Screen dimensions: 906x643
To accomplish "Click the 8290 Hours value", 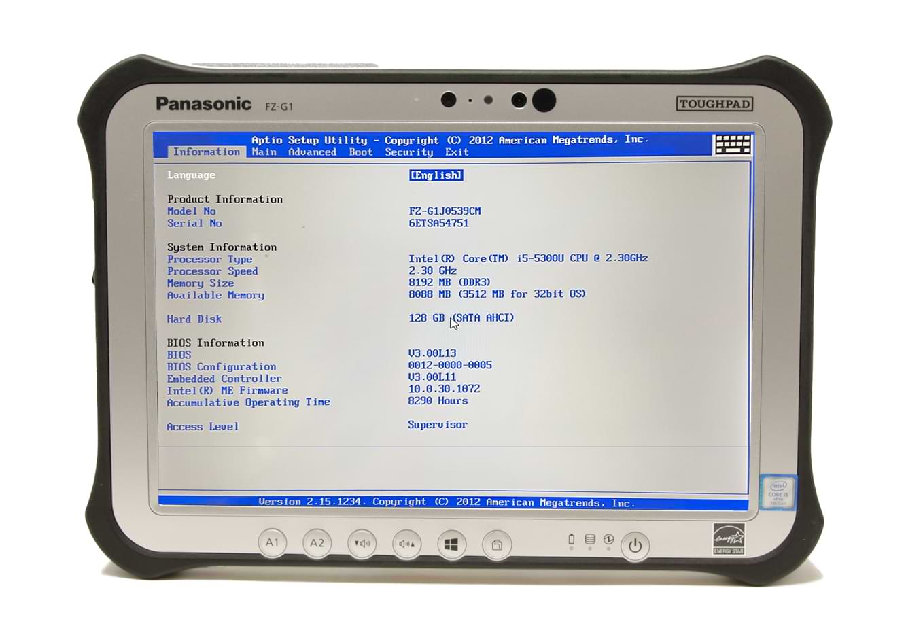I will tap(438, 401).
